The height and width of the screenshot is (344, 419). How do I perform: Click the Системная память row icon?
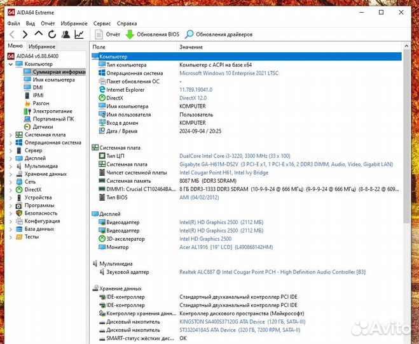coord(102,181)
